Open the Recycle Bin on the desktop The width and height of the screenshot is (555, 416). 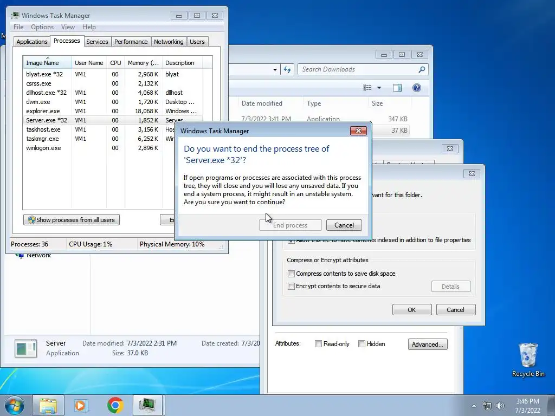[528, 360]
